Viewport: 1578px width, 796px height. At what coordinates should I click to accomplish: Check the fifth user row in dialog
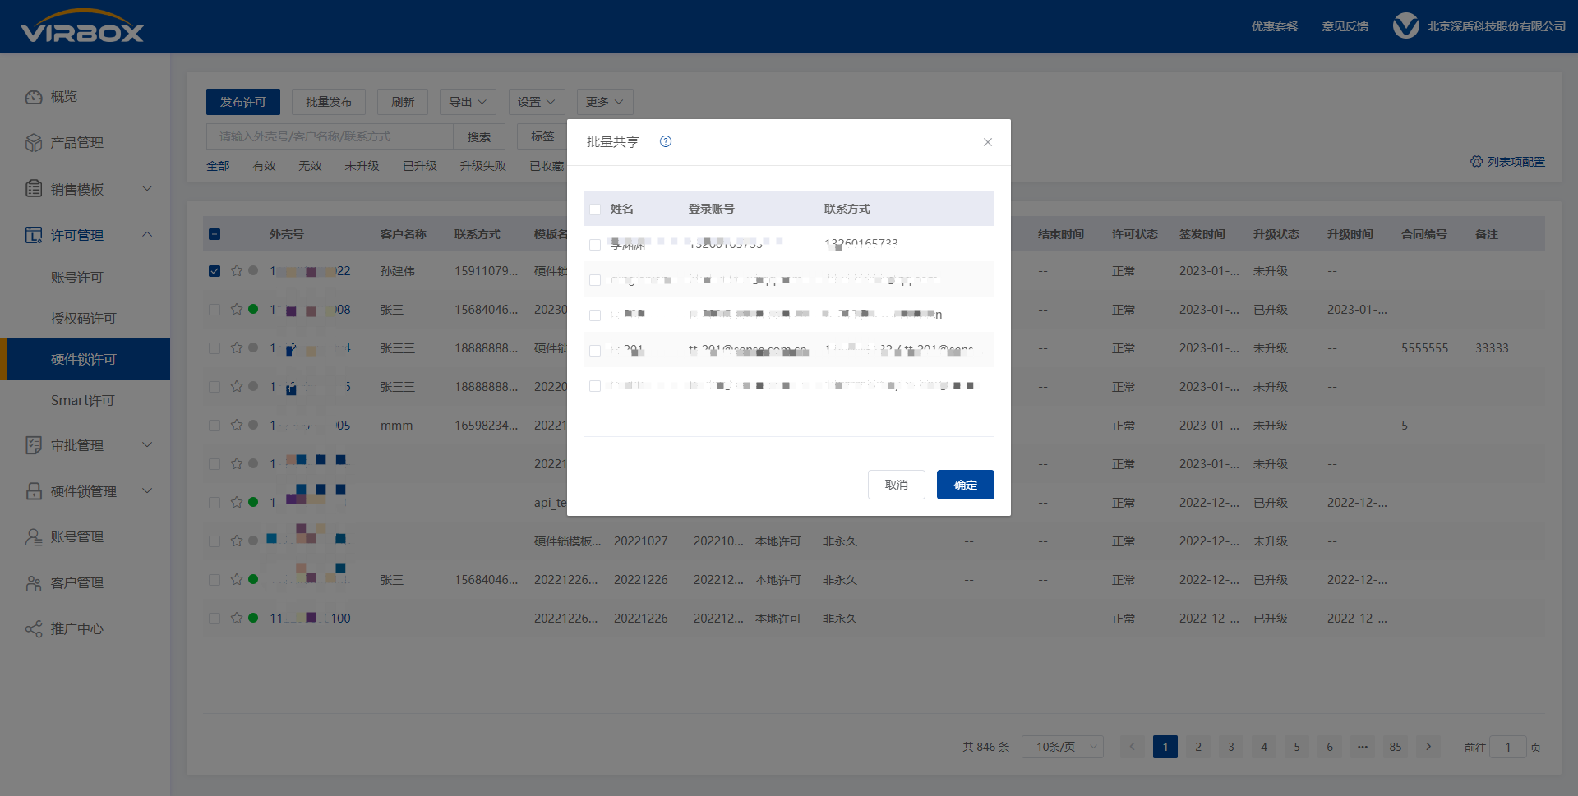[x=595, y=386]
